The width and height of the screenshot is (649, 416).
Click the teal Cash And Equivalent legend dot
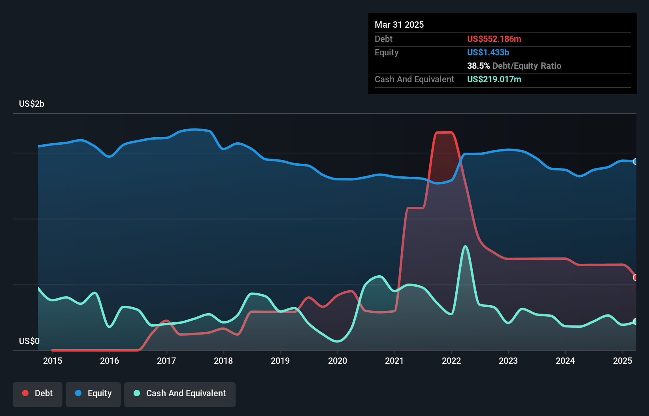click(x=137, y=393)
